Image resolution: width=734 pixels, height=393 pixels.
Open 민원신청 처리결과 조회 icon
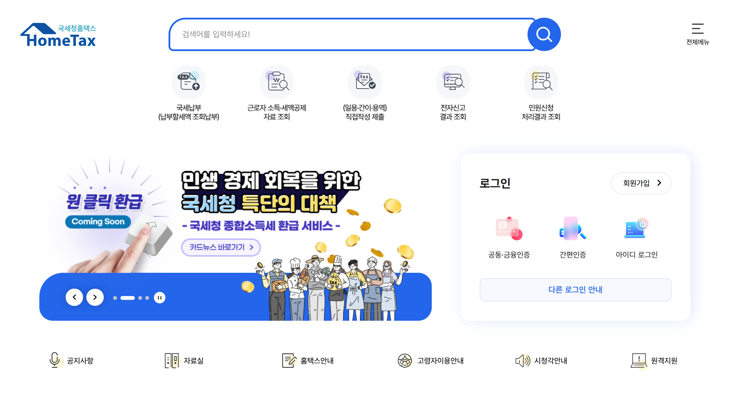[x=541, y=82]
